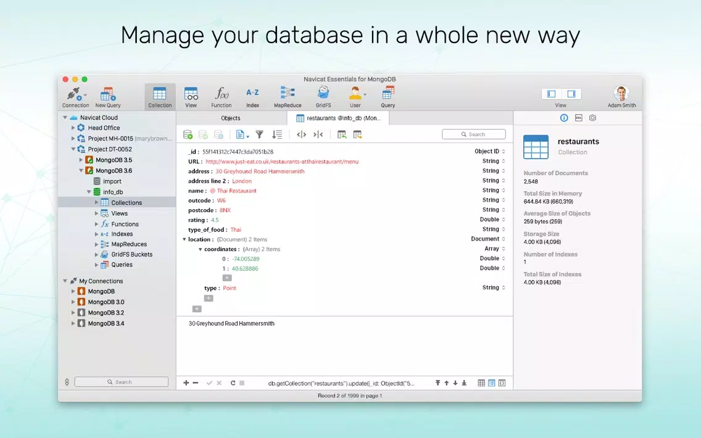
Task: Click the expand all arrows icon
Action: point(301,134)
